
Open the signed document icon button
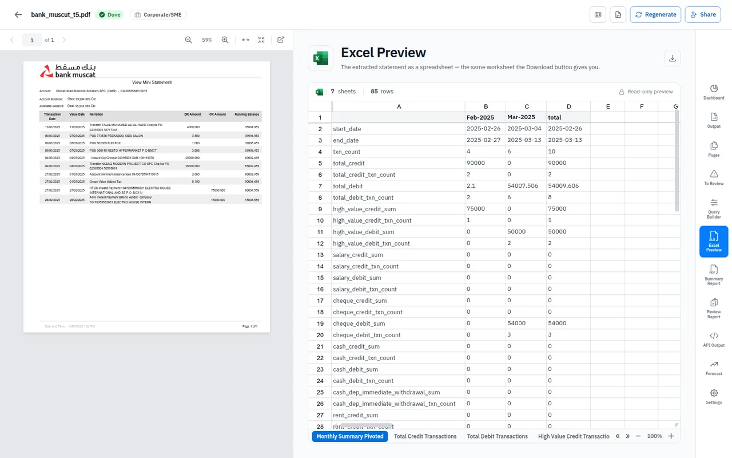pos(618,15)
